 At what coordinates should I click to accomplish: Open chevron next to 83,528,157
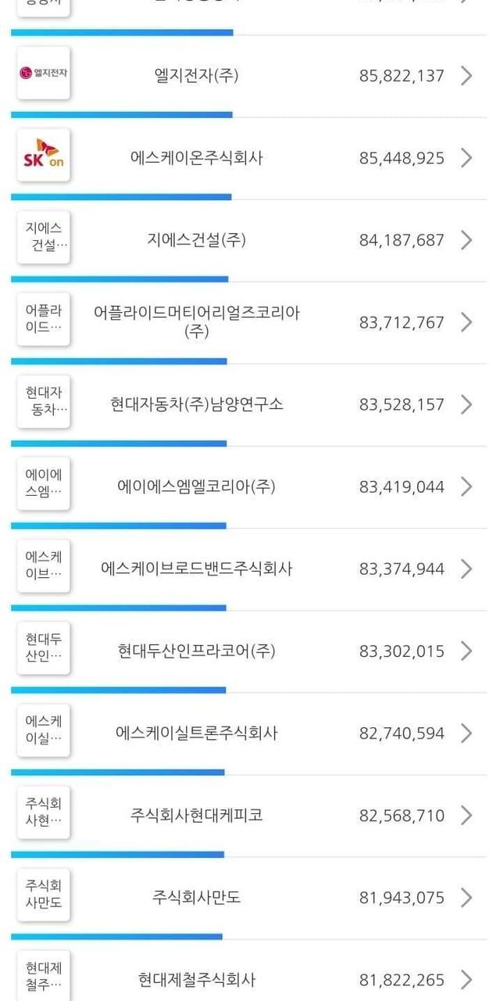pyautogui.click(x=466, y=404)
